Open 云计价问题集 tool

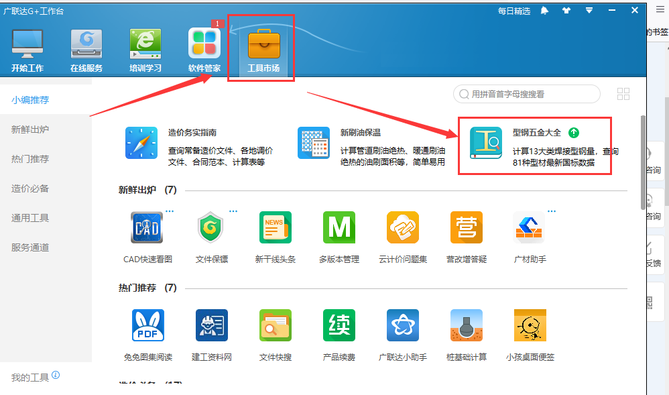point(403,227)
